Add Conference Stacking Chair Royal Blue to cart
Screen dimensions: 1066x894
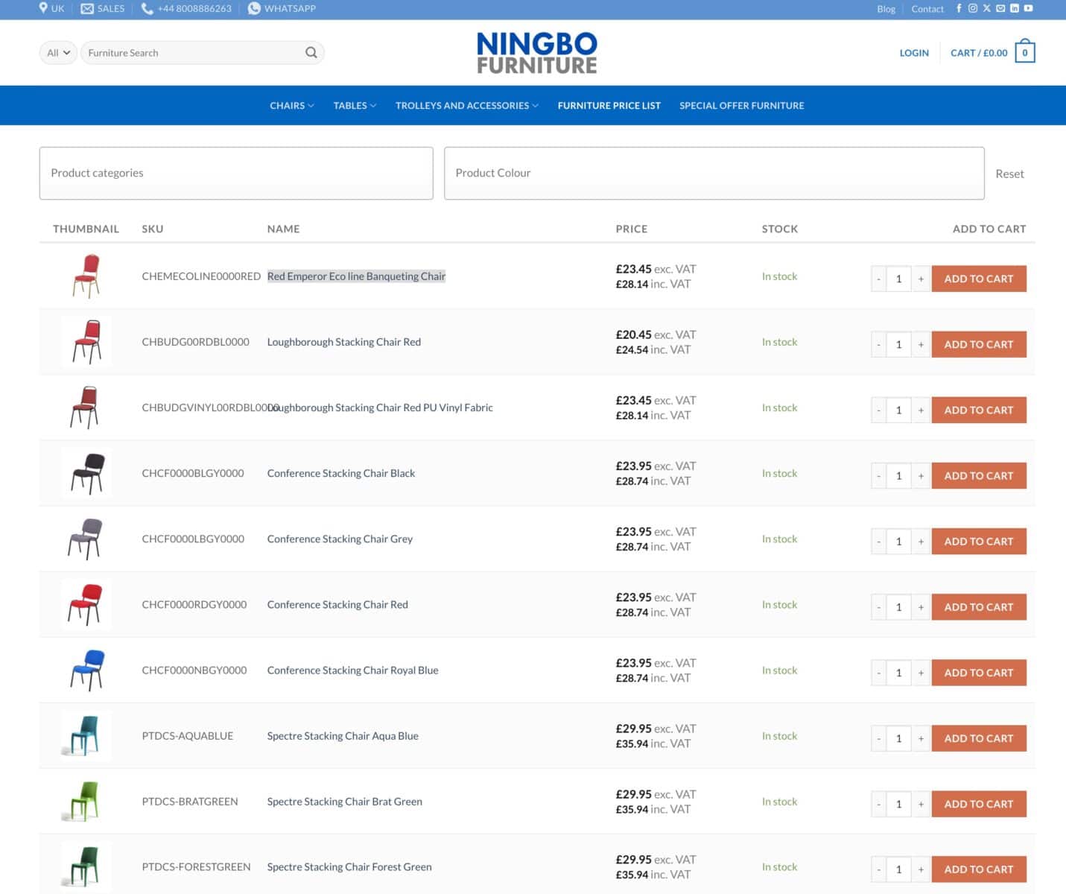coord(979,673)
